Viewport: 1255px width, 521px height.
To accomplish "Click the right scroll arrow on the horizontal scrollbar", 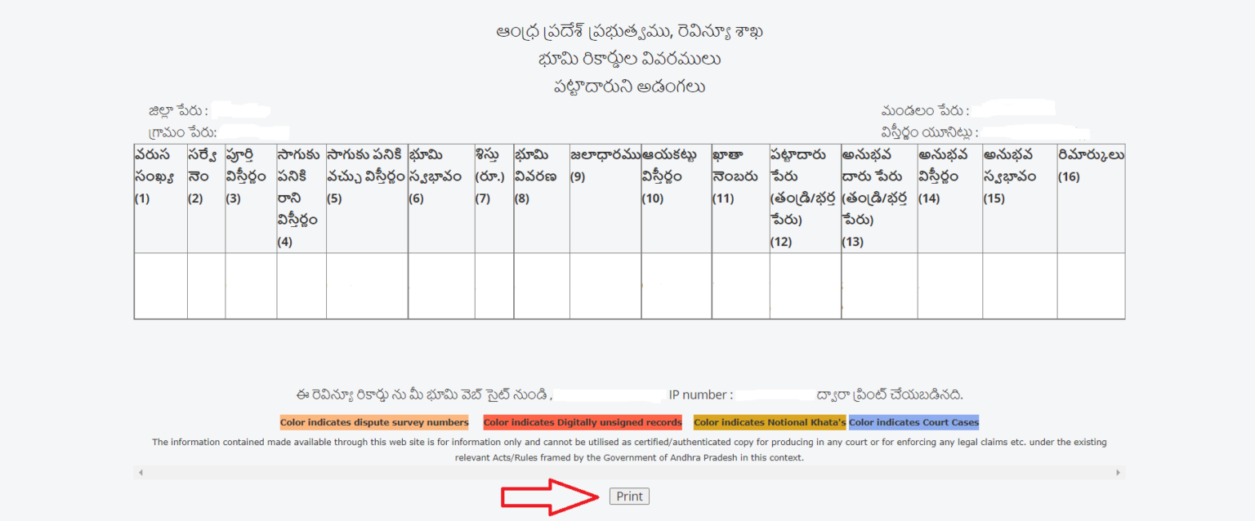I will tap(1119, 472).
